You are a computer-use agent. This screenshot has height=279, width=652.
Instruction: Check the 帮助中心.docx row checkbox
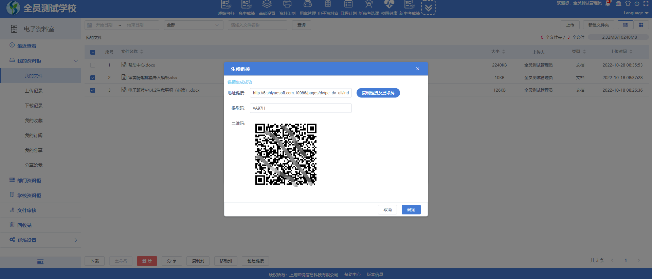93,65
